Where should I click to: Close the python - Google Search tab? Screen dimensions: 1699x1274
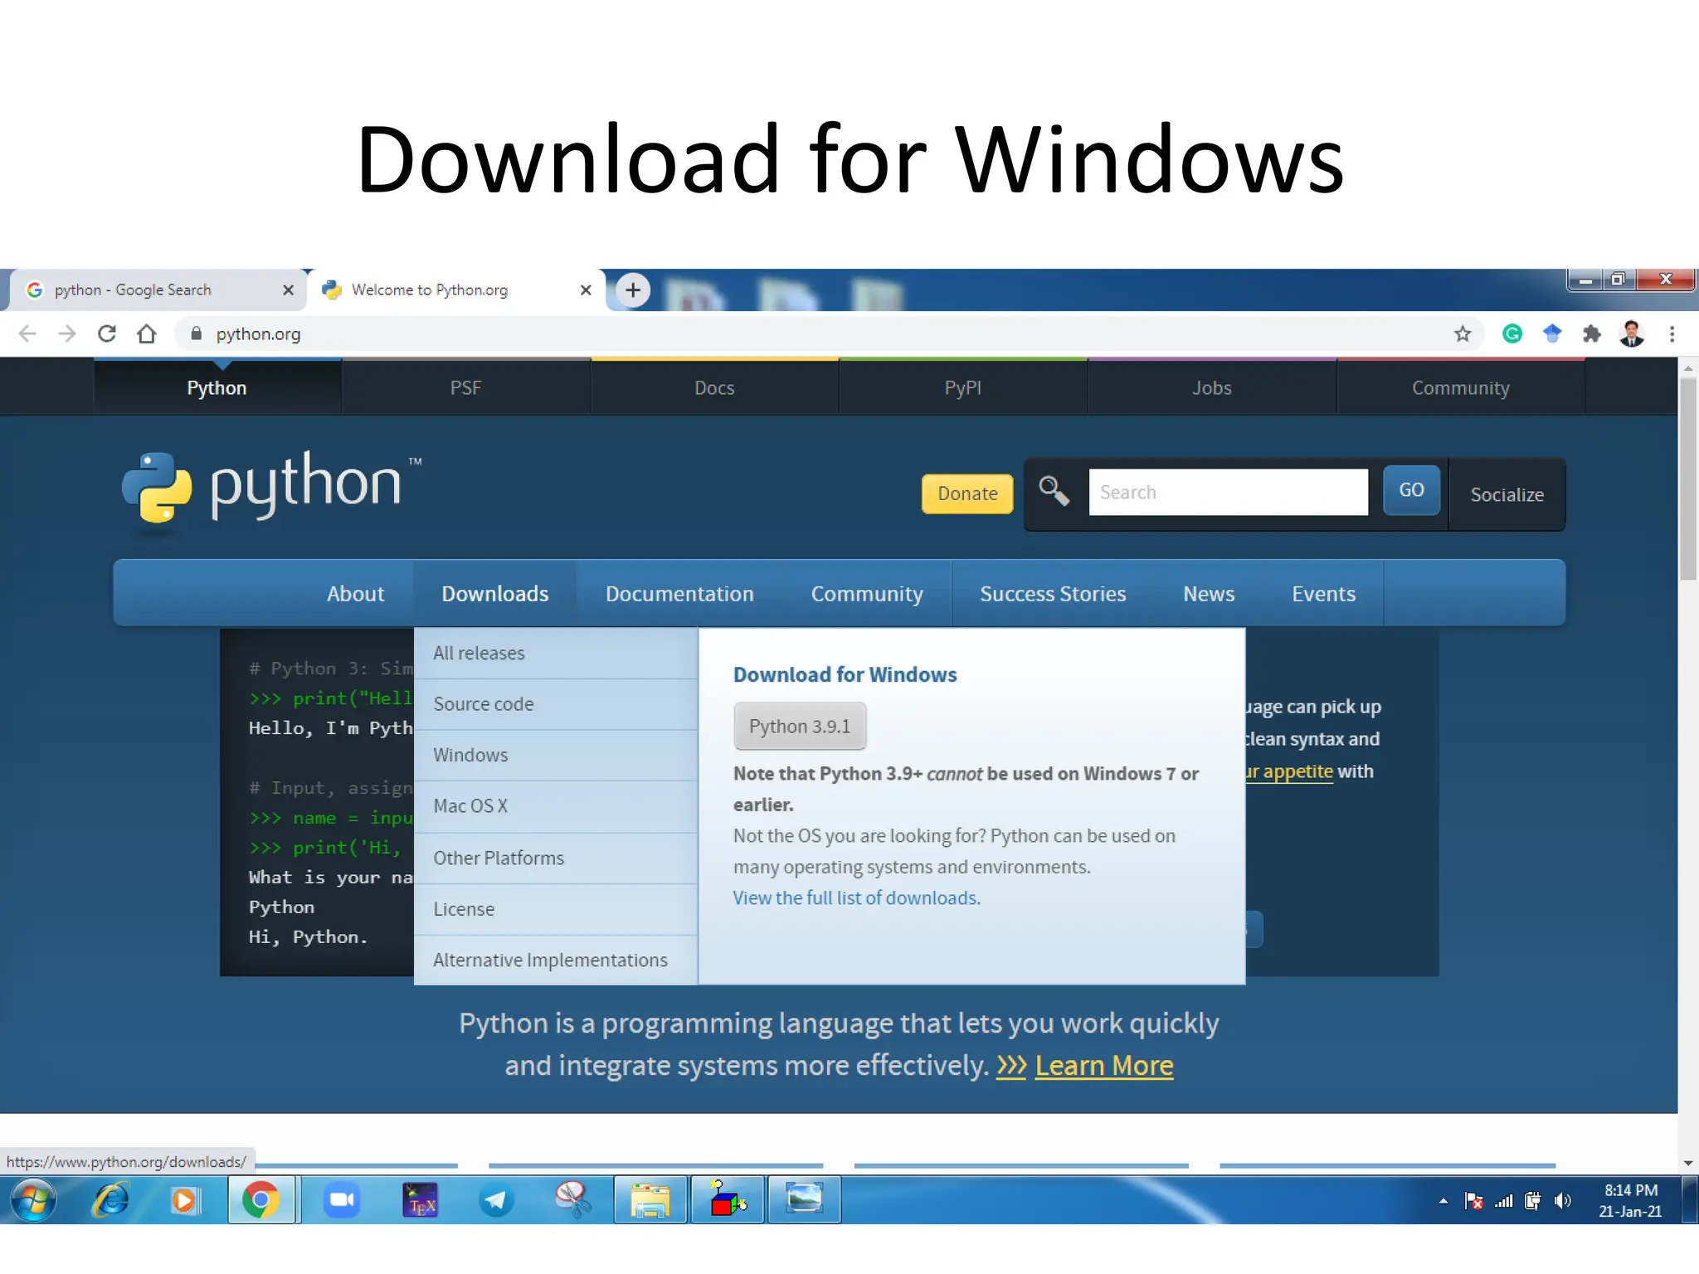coord(288,290)
